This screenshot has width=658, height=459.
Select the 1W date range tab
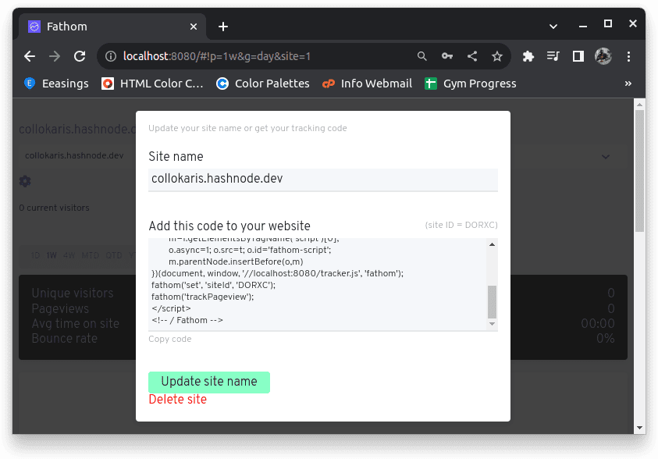click(52, 255)
